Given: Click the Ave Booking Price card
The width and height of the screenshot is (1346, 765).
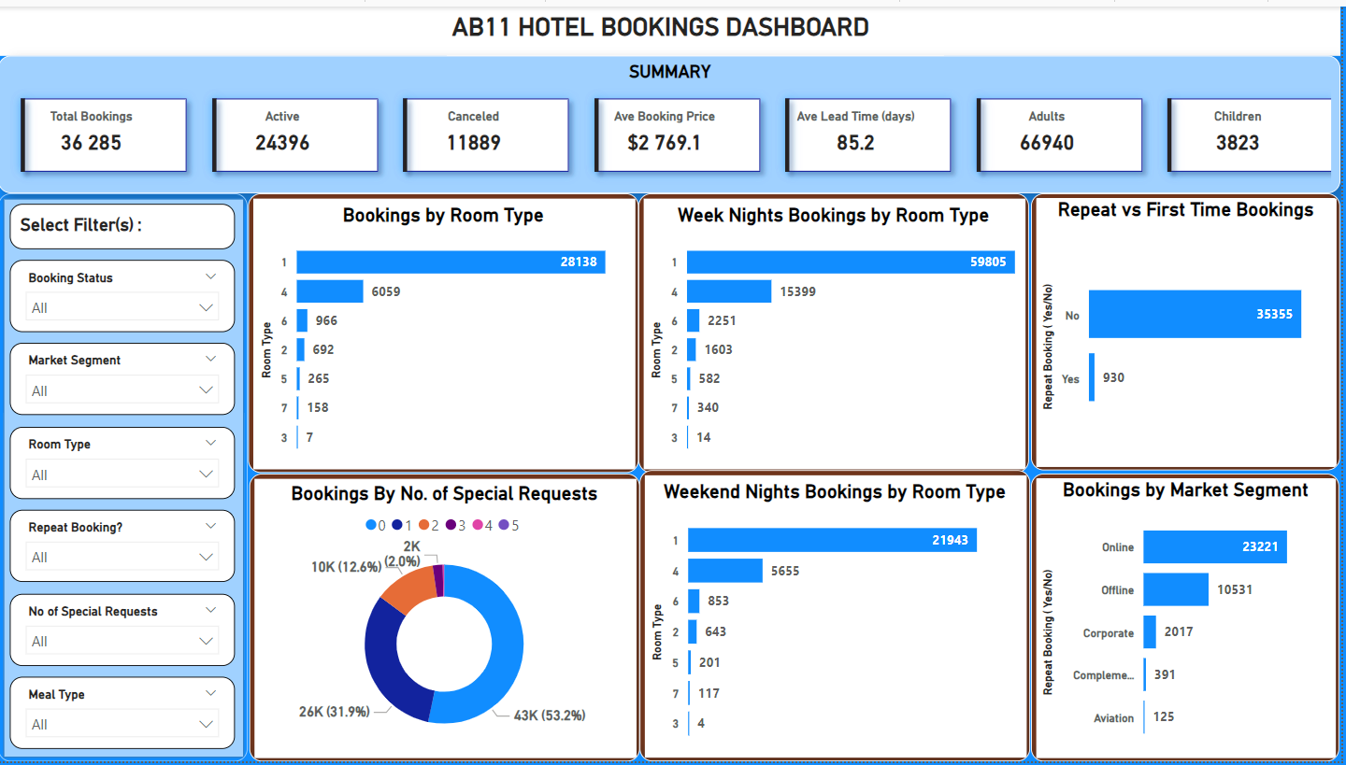Looking at the screenshot, I should 677,135.
